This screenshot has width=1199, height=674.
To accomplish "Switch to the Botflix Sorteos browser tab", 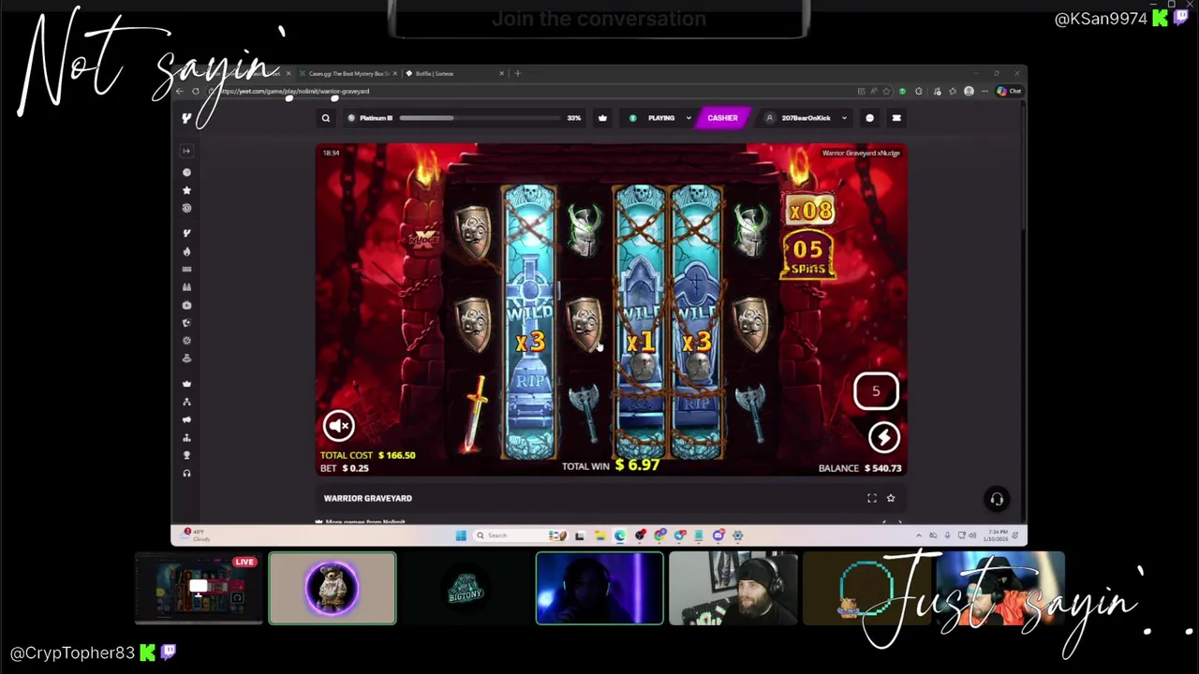I will click(454, 73).
